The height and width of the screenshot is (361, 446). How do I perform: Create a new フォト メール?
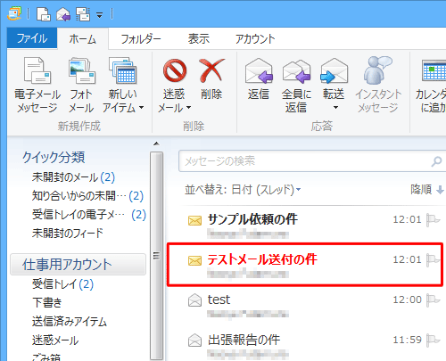[81, 86]
